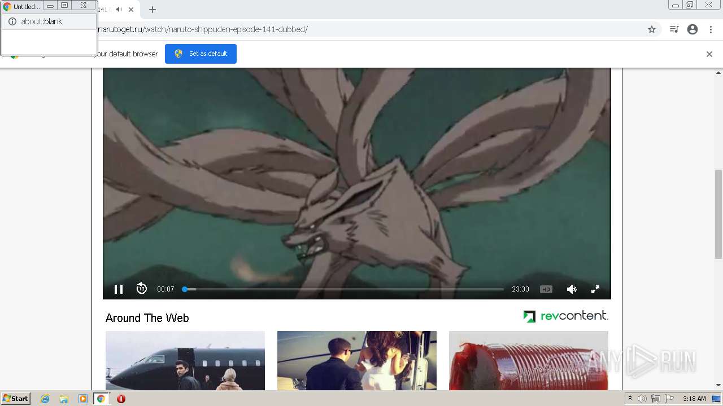
Task: Open Windows Media Player taskbar icon
Action: (82, 399)
